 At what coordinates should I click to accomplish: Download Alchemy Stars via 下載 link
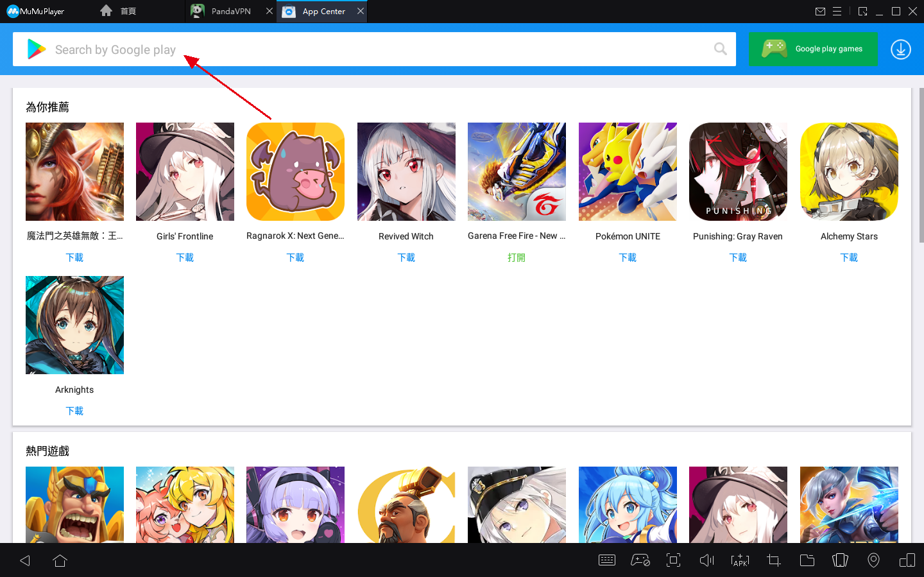point(849,257)
